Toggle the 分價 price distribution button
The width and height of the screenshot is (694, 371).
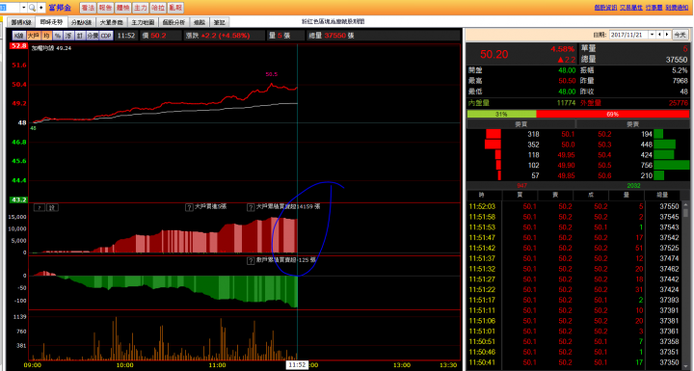(93, 36)
